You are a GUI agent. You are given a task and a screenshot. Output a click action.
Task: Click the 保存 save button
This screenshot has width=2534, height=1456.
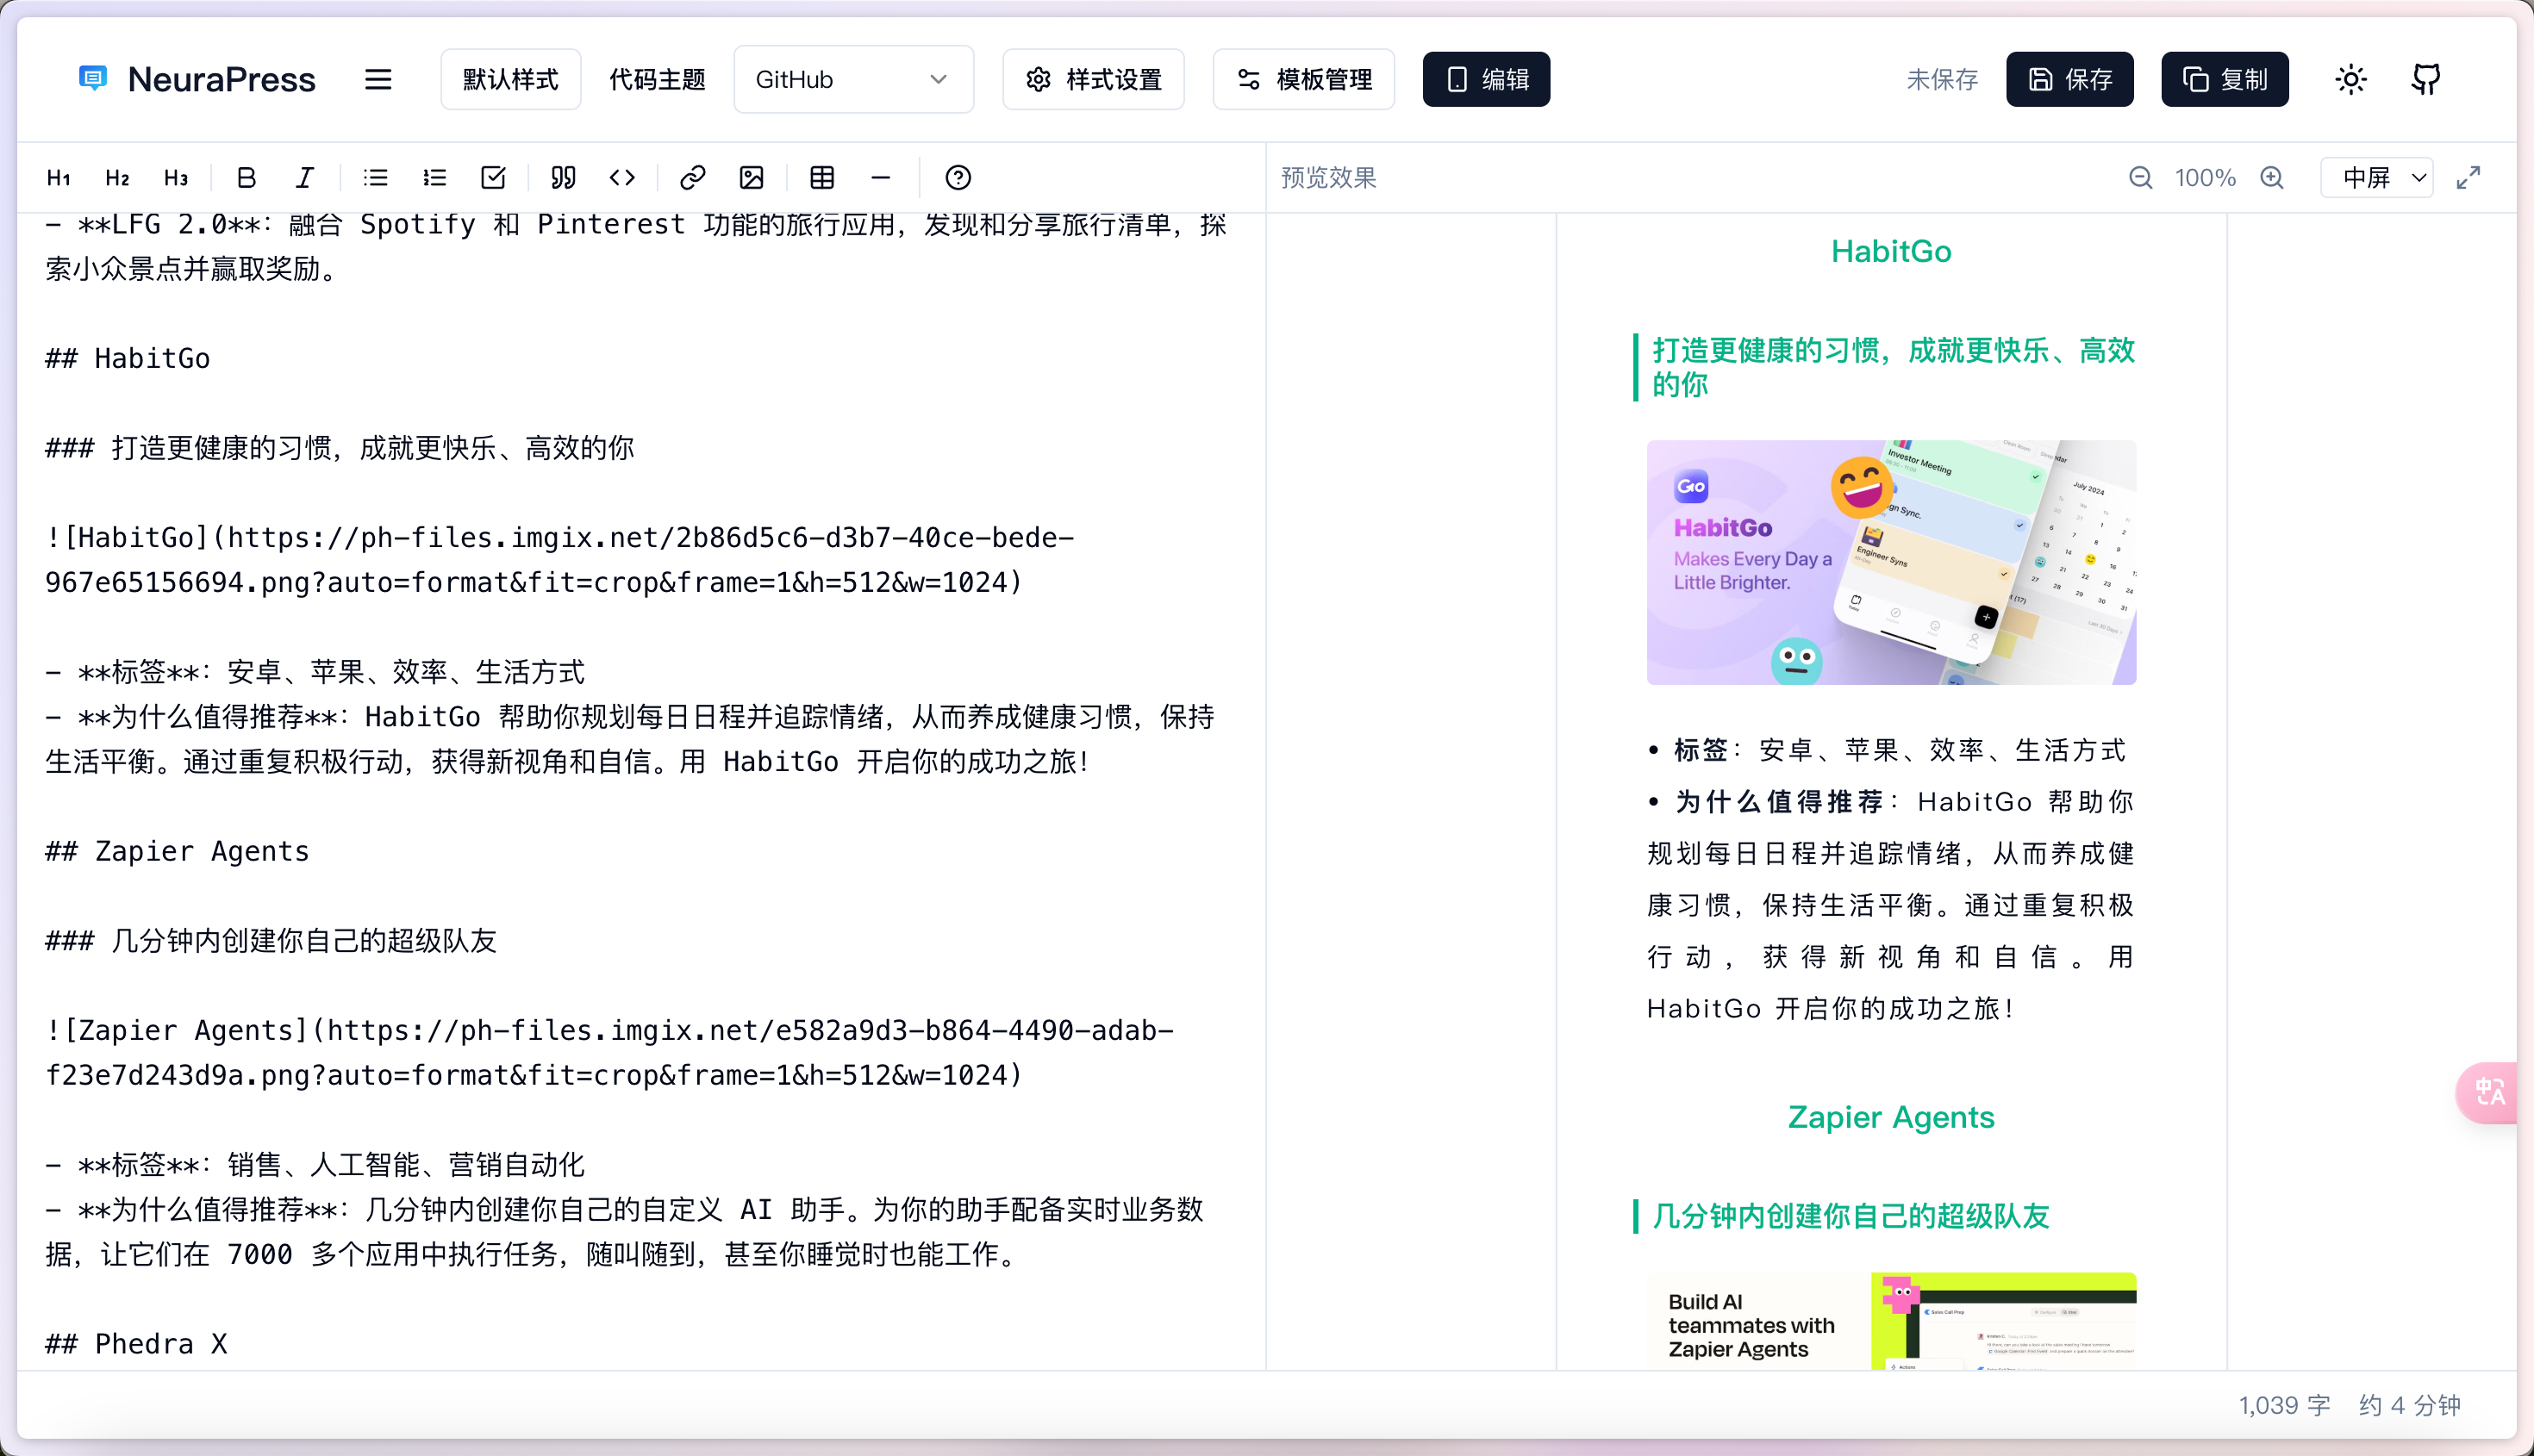(x=2069, y=79)
